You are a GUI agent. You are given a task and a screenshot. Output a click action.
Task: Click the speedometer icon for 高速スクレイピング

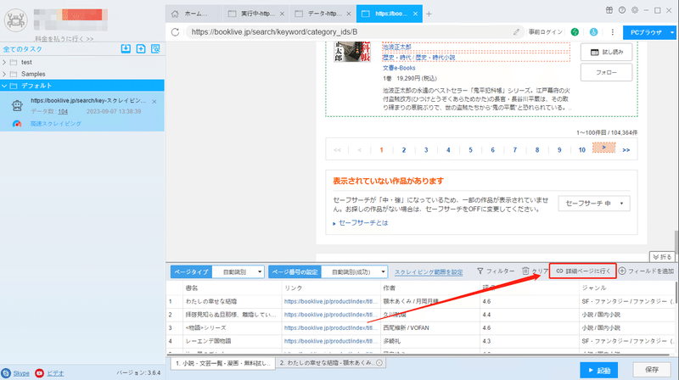(17, 124)
